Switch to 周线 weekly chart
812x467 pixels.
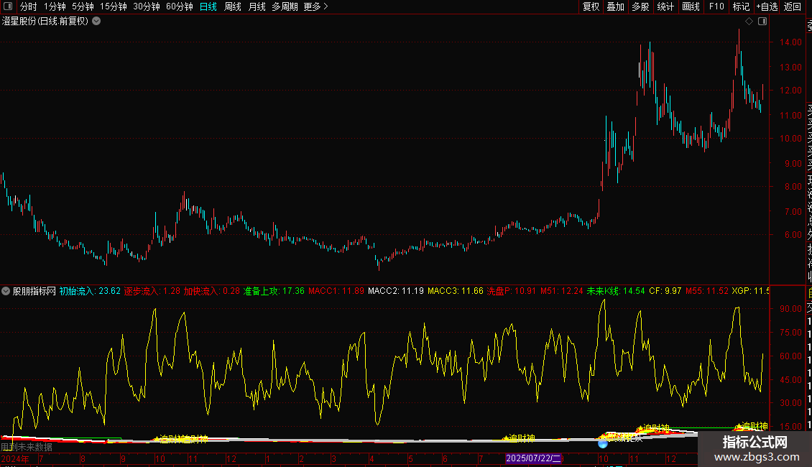233,6
